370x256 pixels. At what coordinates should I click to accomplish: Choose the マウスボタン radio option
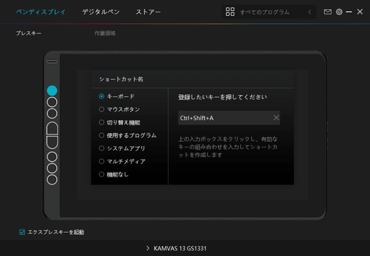coord(102,110)
